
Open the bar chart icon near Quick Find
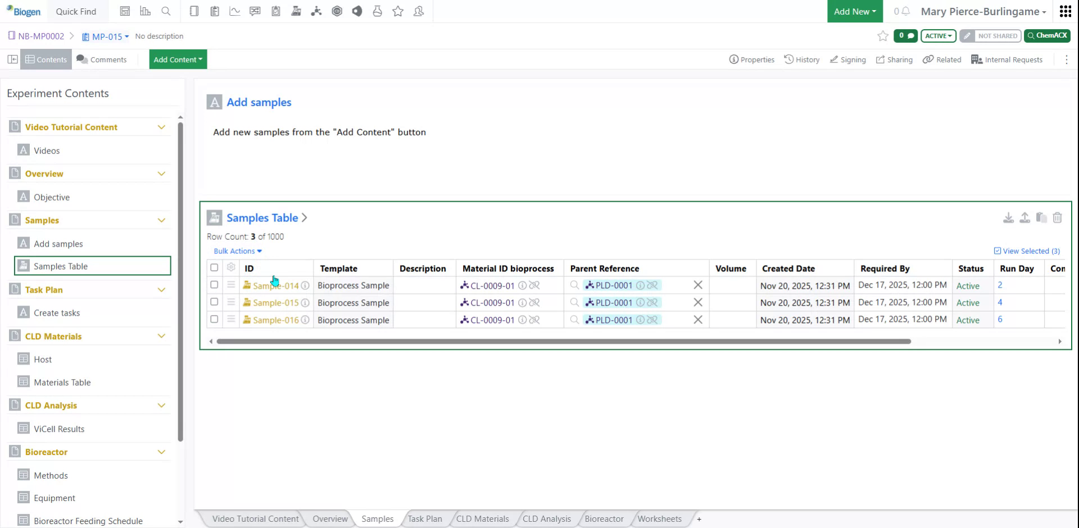pyautogui.click(x=146, y=11)
